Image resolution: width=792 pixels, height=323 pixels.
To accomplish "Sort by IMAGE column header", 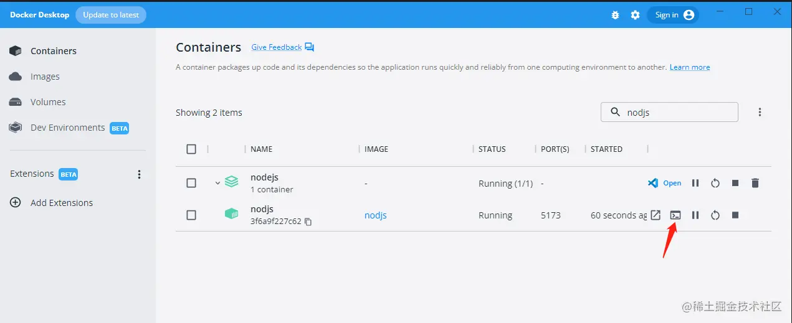I will click(x=376, y=149).
